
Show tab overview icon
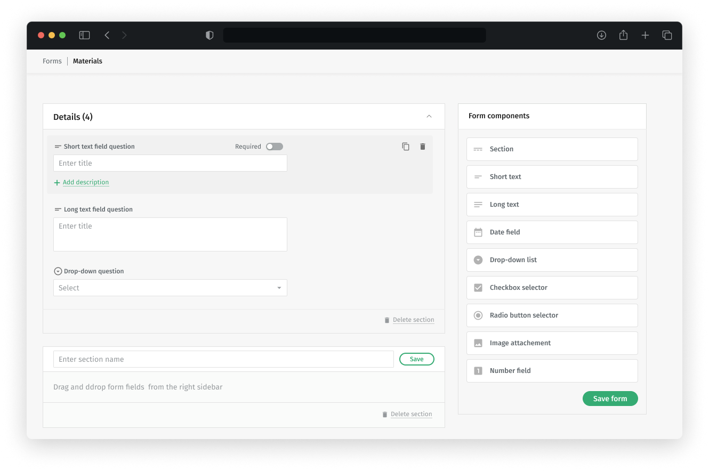coord(667,35)
